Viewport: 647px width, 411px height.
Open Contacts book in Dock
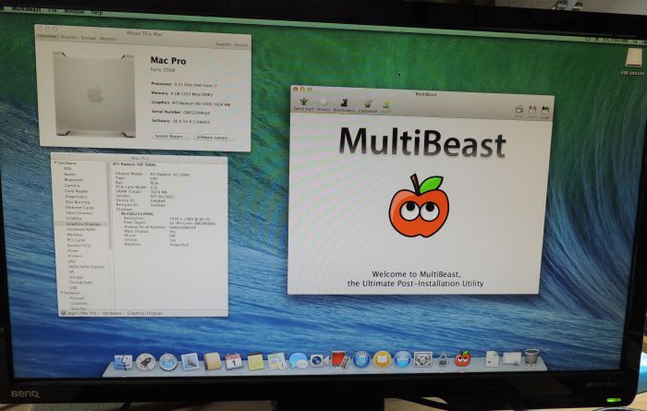212,361
